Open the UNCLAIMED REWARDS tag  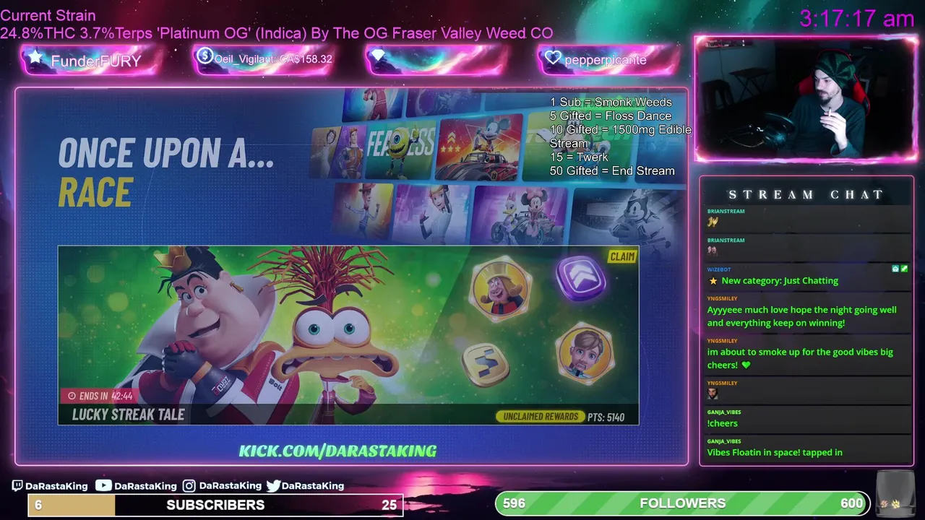tap(540, 417)
